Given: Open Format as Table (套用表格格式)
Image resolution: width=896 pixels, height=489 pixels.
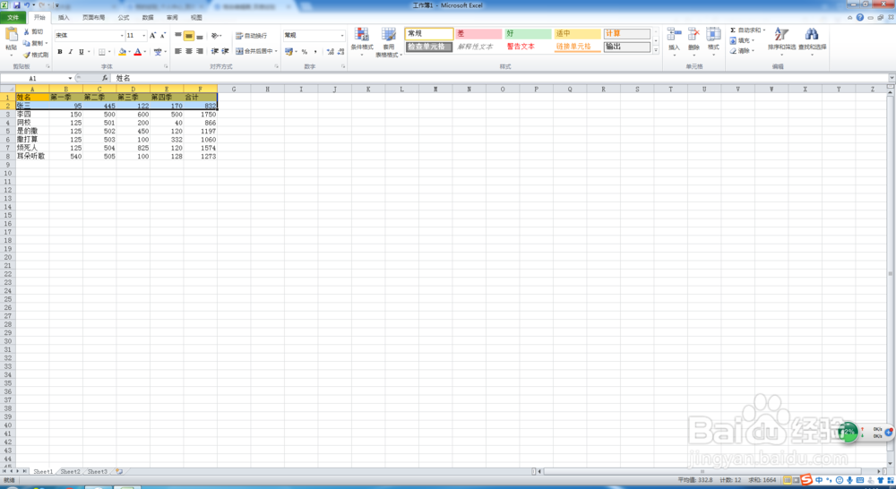Looking at the screenshot, I should pyautogui.click(x=389, y=41).
